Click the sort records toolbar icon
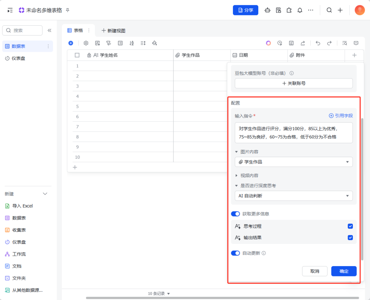The height and width of the screenshot is (300, 370). point(132,43)
